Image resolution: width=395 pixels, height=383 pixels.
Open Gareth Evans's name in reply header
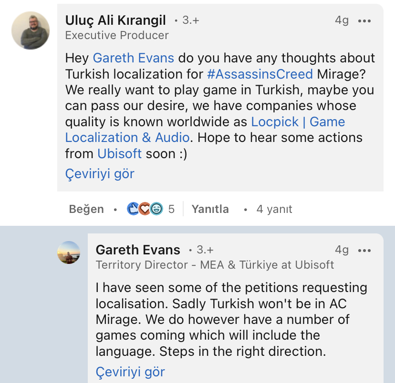point(138,250)
